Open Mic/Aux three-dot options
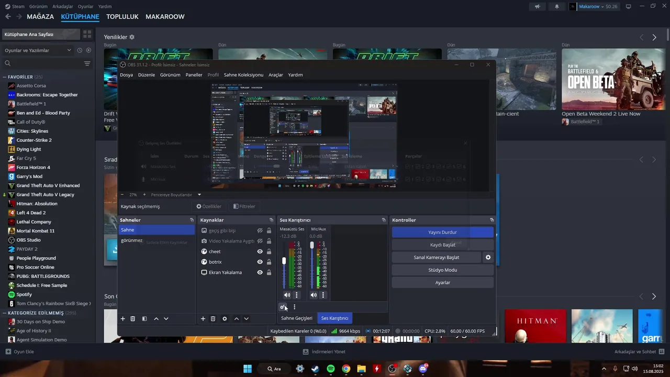Viewport: 670px width, 377px height. coord(323,295)
